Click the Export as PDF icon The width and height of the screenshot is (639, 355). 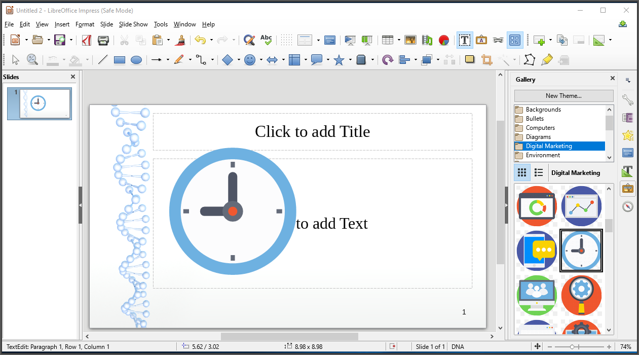click(x=87, y=40)
